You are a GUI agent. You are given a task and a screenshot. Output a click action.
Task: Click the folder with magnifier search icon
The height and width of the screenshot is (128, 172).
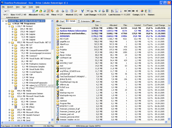point(76,11)
